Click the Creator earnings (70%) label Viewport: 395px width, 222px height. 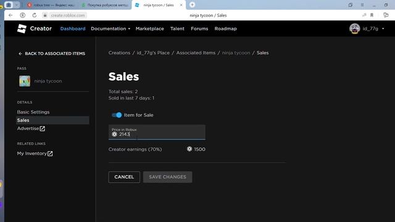coord(135,149)
